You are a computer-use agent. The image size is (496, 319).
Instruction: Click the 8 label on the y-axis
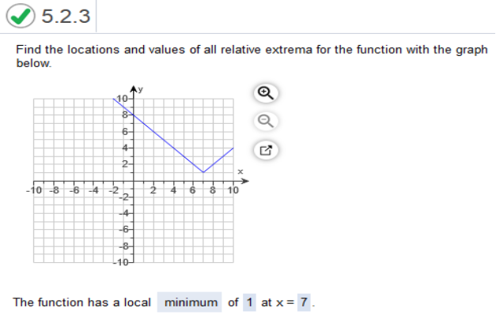point(125,115)
